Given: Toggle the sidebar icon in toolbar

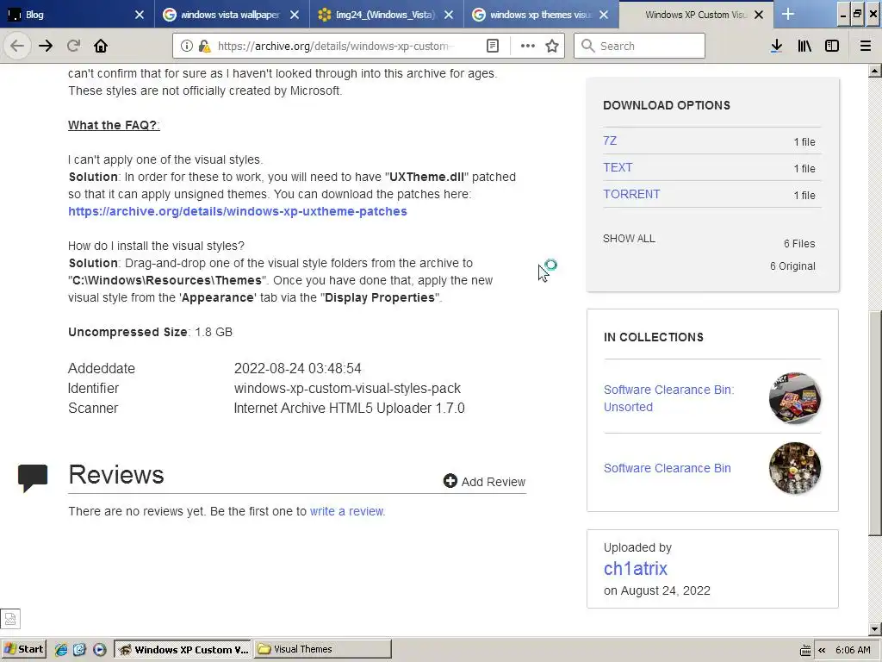Looking at the screenshot, I should pos(832,46).
